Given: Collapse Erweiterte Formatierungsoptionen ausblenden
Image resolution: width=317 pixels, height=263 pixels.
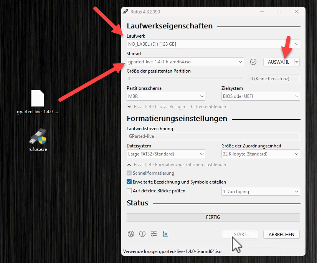Looking at the screenshot, I should point(177,165).
